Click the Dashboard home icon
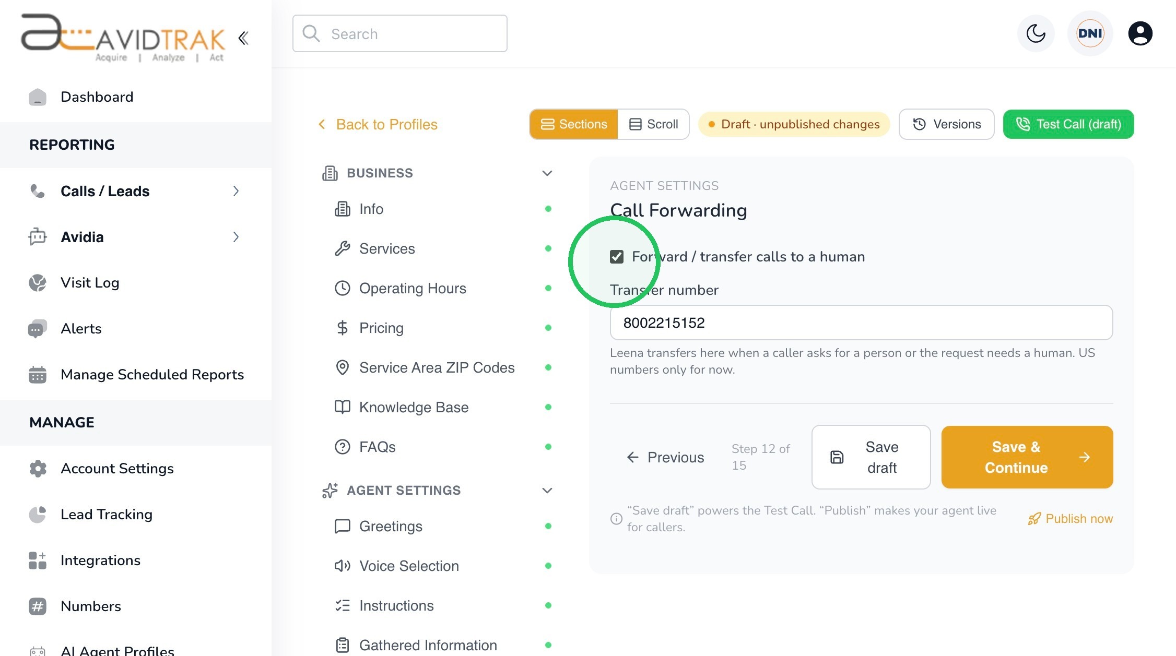 click(x=38, y=97)
